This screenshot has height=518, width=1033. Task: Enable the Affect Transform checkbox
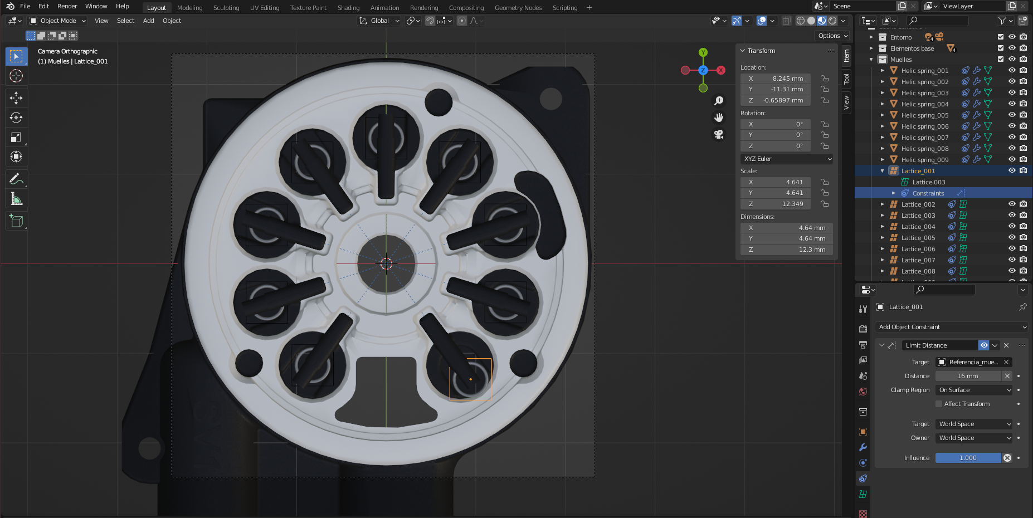pos(939,404)
